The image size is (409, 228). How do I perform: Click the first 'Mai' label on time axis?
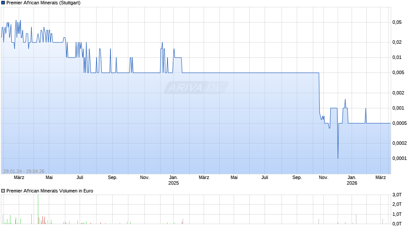pos(49,178)
